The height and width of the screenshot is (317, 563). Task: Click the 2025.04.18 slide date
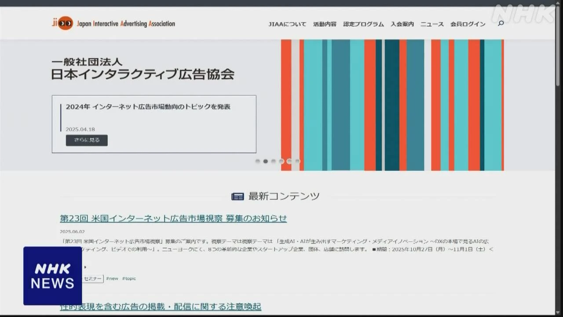tap(80, 129)
